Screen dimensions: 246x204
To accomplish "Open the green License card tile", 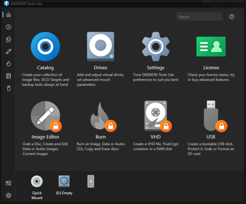I will (211, 47).
